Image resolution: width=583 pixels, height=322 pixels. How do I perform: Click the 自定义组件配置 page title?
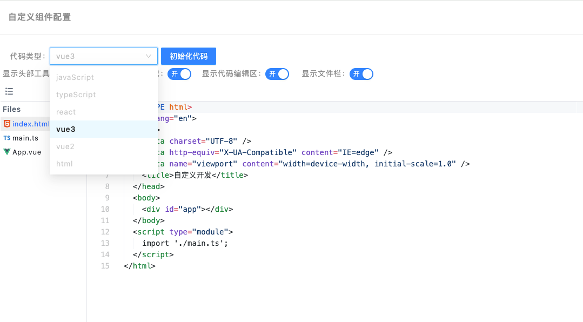coord(39,17)
